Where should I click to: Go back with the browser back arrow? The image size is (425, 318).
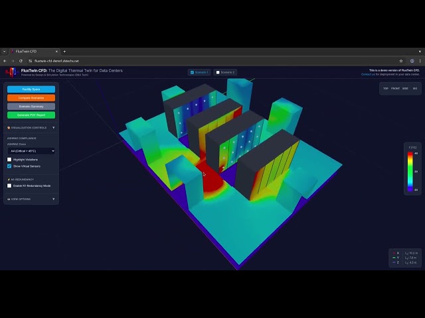click(5, 61)
